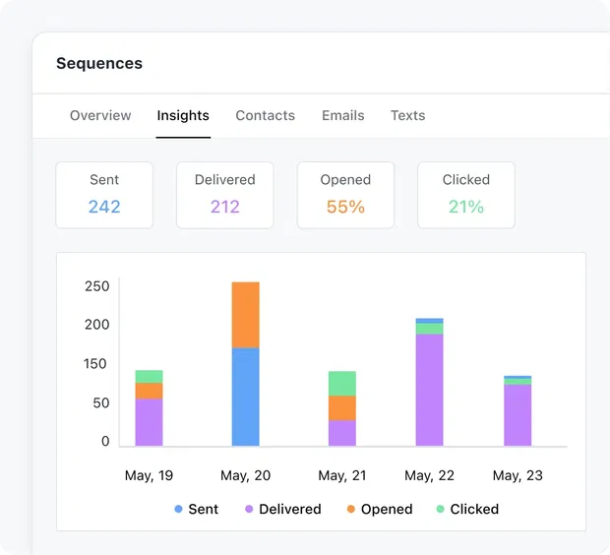Click the green Clicked segment on May 21

(x=342, y=383)
